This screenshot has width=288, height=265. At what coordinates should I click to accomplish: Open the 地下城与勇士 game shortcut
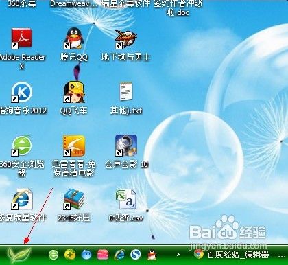pos(125,39)
